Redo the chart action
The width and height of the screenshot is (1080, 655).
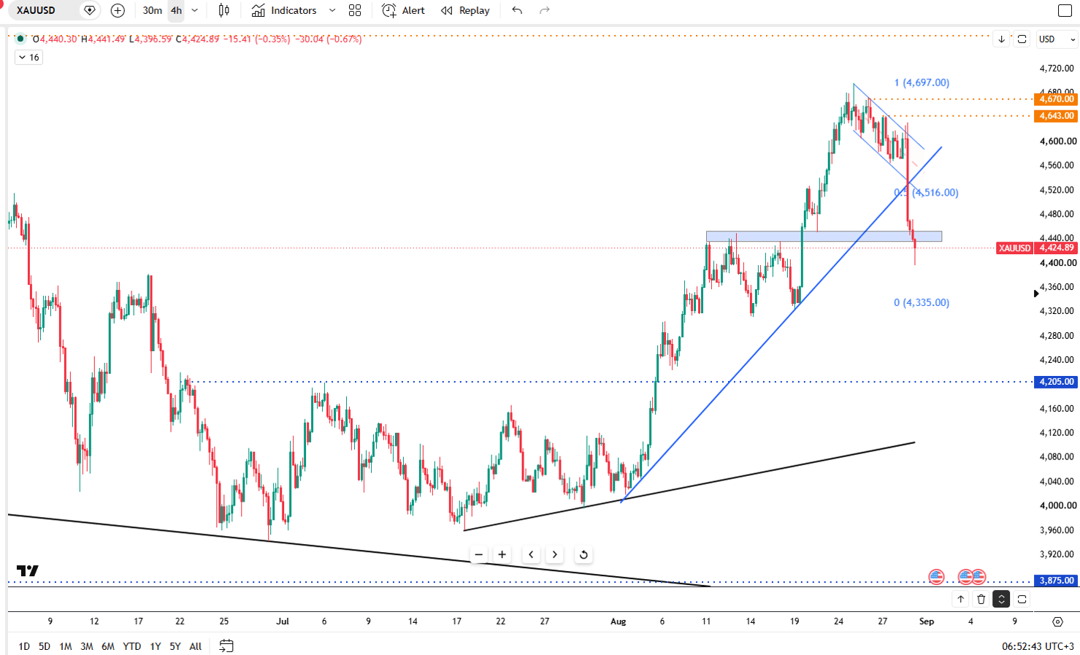point(545,10)
